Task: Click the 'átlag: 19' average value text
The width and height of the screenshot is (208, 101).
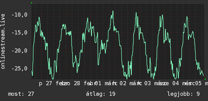Action: tap(101, 94)
